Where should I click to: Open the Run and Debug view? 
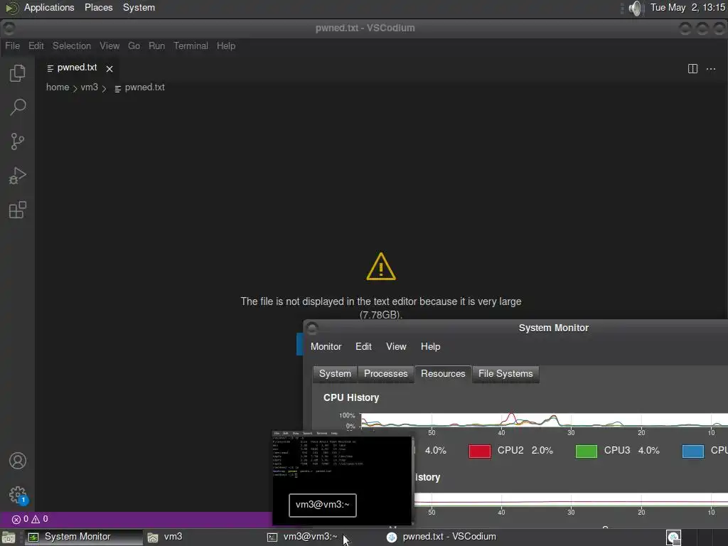click(x=17, y=176)
